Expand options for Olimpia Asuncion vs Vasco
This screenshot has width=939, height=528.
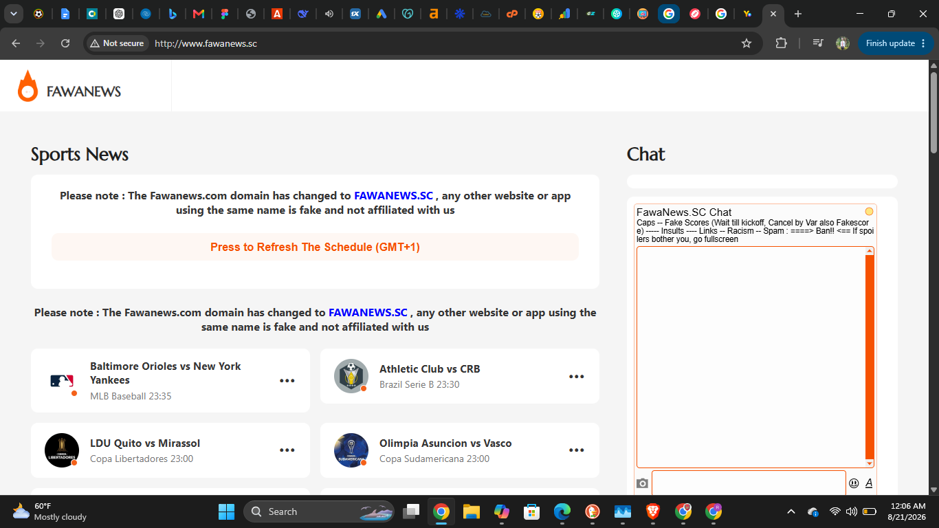tap(577, 450)
